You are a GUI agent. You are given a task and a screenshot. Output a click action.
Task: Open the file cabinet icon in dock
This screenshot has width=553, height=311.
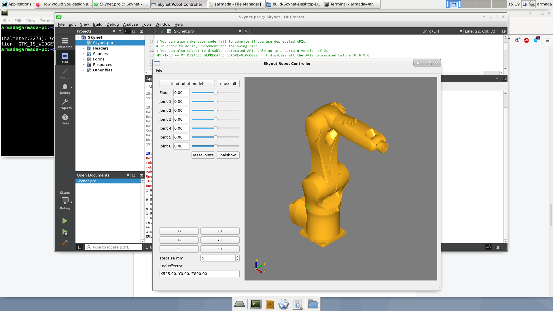point(270,304)
